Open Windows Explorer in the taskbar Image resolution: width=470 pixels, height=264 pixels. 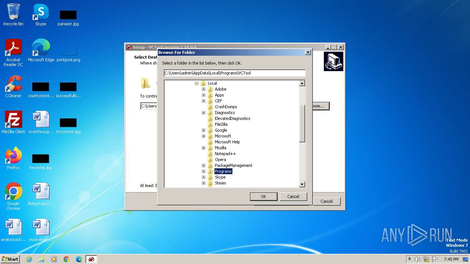pos(41,259)
